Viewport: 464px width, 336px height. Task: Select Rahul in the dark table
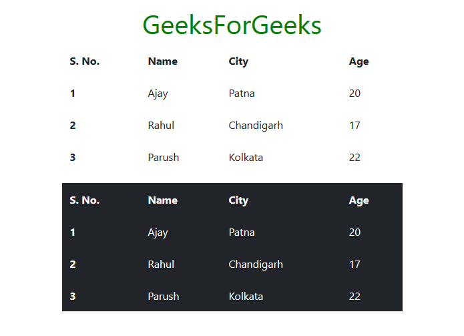[x=161, y=265]
